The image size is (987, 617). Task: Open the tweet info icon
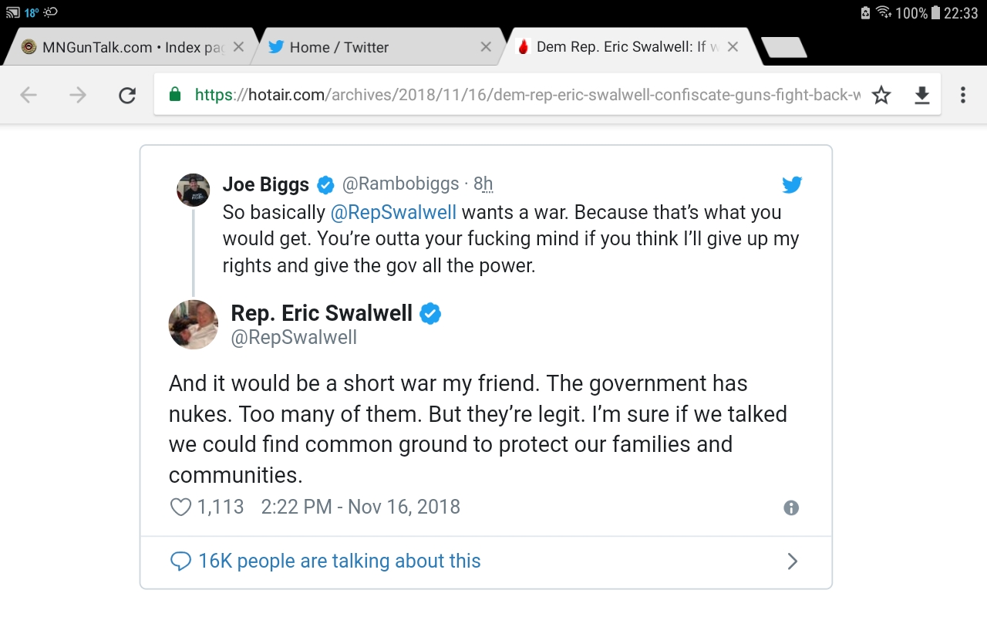(791, 507)
